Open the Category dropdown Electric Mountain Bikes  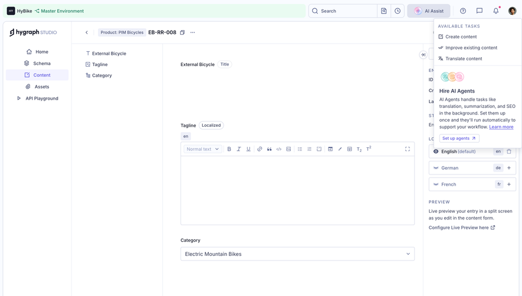[x=298, y=254]
